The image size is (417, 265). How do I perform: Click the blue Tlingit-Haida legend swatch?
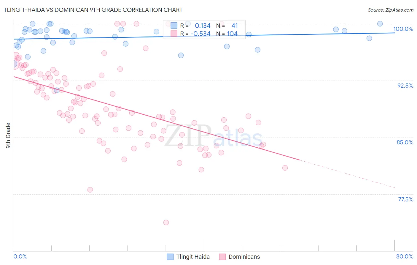170,257
